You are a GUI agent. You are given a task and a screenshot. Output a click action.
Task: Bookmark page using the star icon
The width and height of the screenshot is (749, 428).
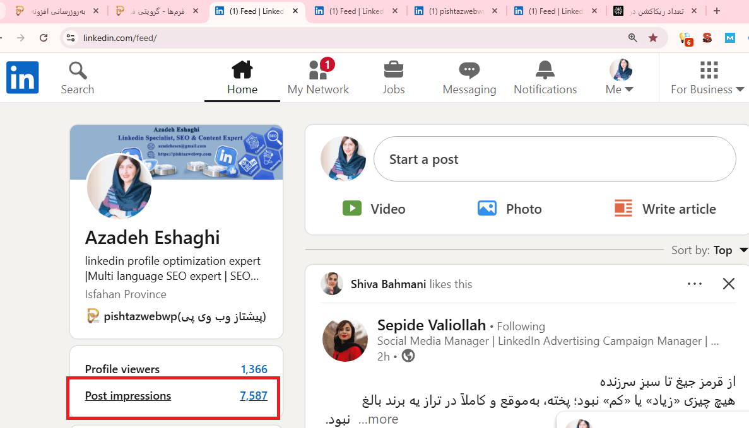coord(653,38)
